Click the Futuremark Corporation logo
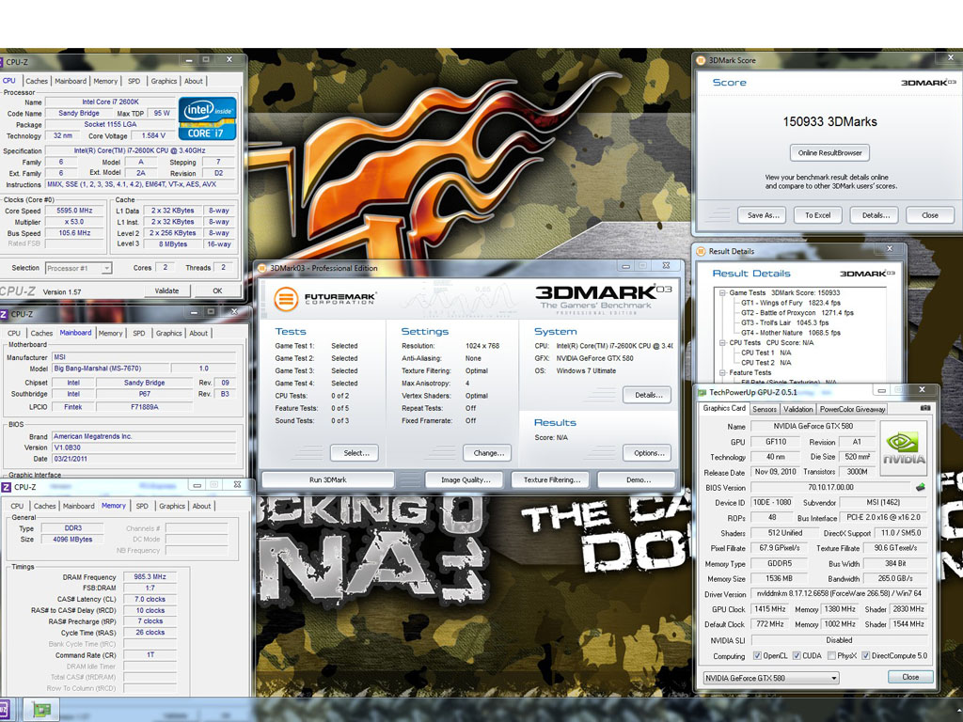Viewport: 963px width, 722px height. [x=324, y=299]
